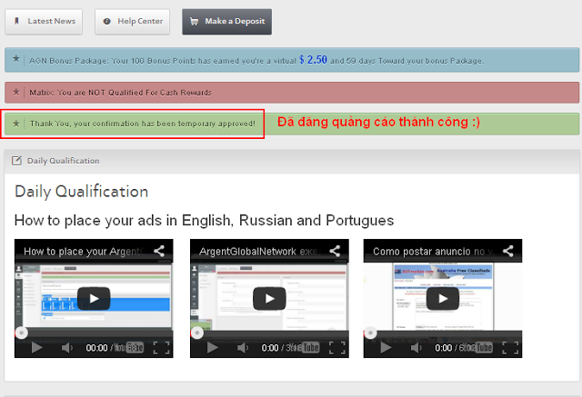
Task: Click the '$ 2.50' bonus amount text
Action: [x=313, y=60]
